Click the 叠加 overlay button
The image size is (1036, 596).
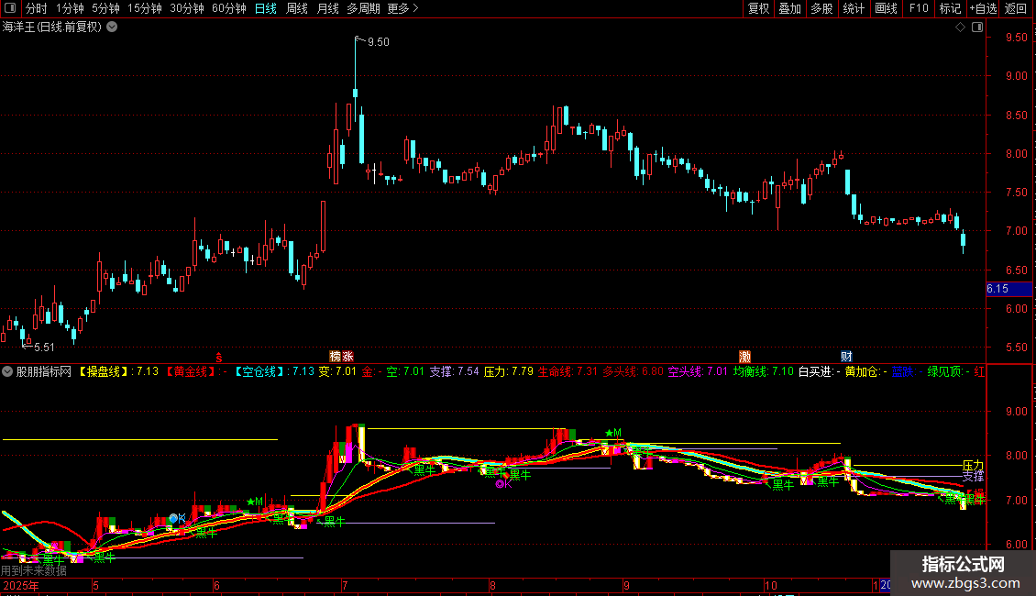(789, 8)
